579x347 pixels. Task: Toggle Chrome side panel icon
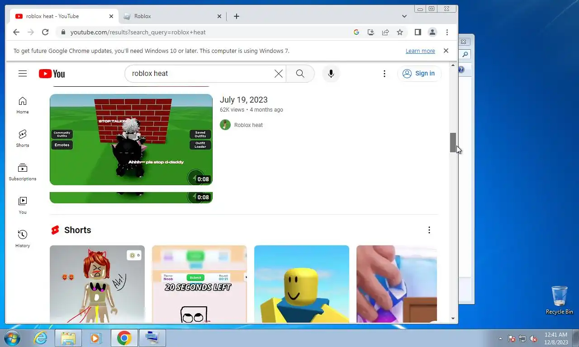tap(418, 32)
